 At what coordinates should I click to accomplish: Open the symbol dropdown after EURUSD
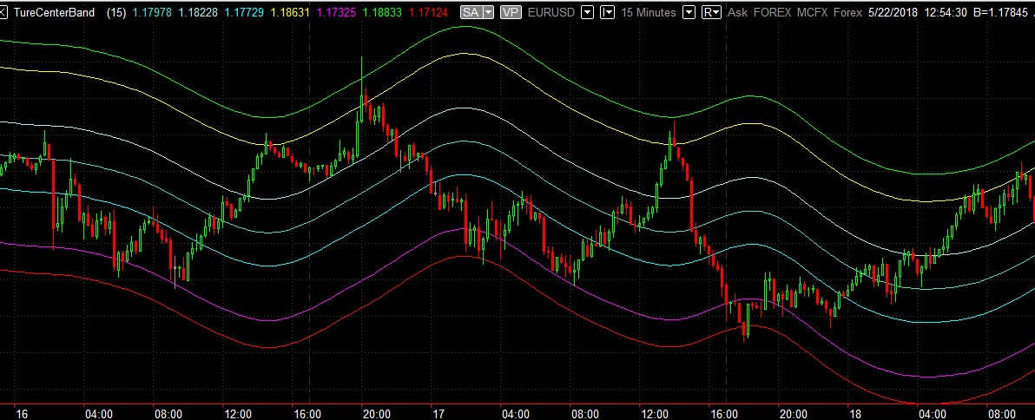pos(587,12)
